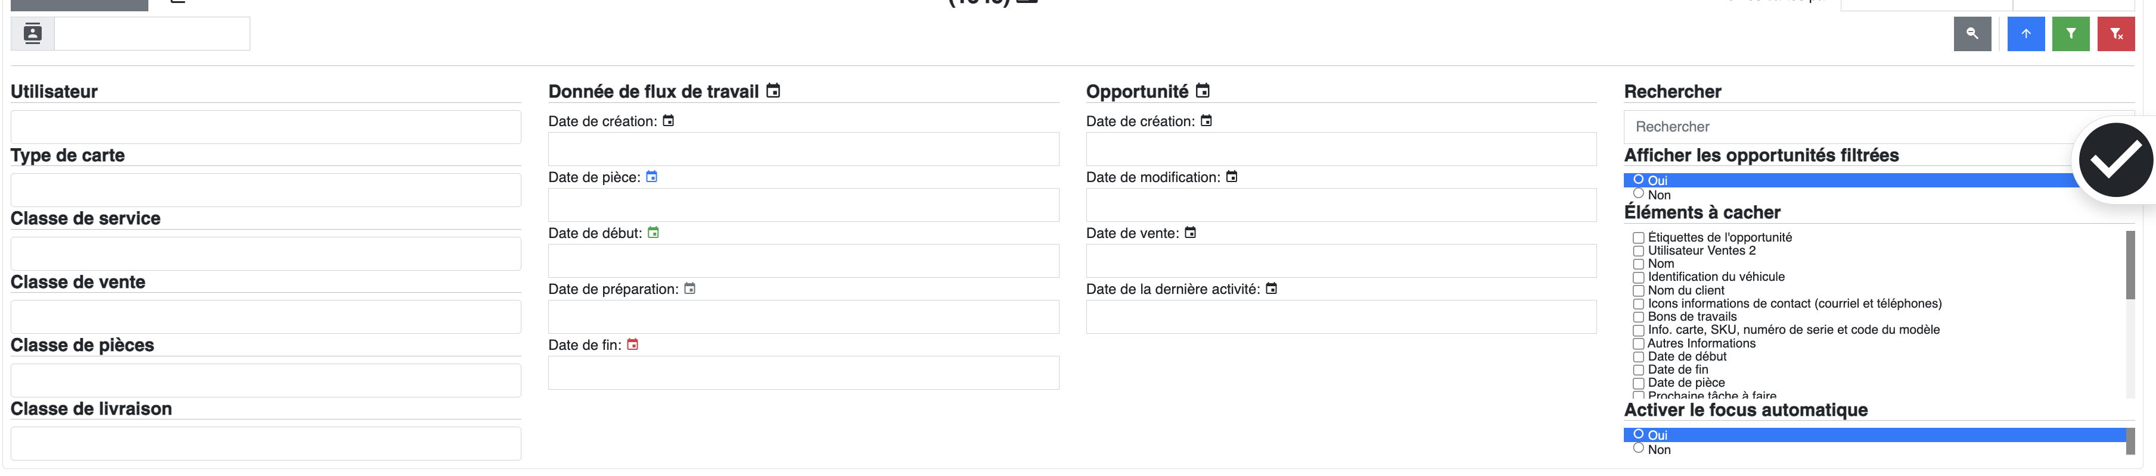
Task: Enable Bons de travails checkbox
Action: 1638,317
